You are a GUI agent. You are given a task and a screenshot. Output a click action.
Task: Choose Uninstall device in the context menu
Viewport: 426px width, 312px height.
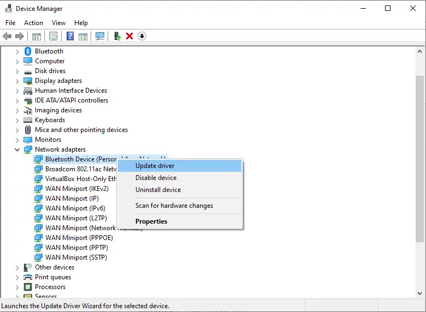point(180,190)
